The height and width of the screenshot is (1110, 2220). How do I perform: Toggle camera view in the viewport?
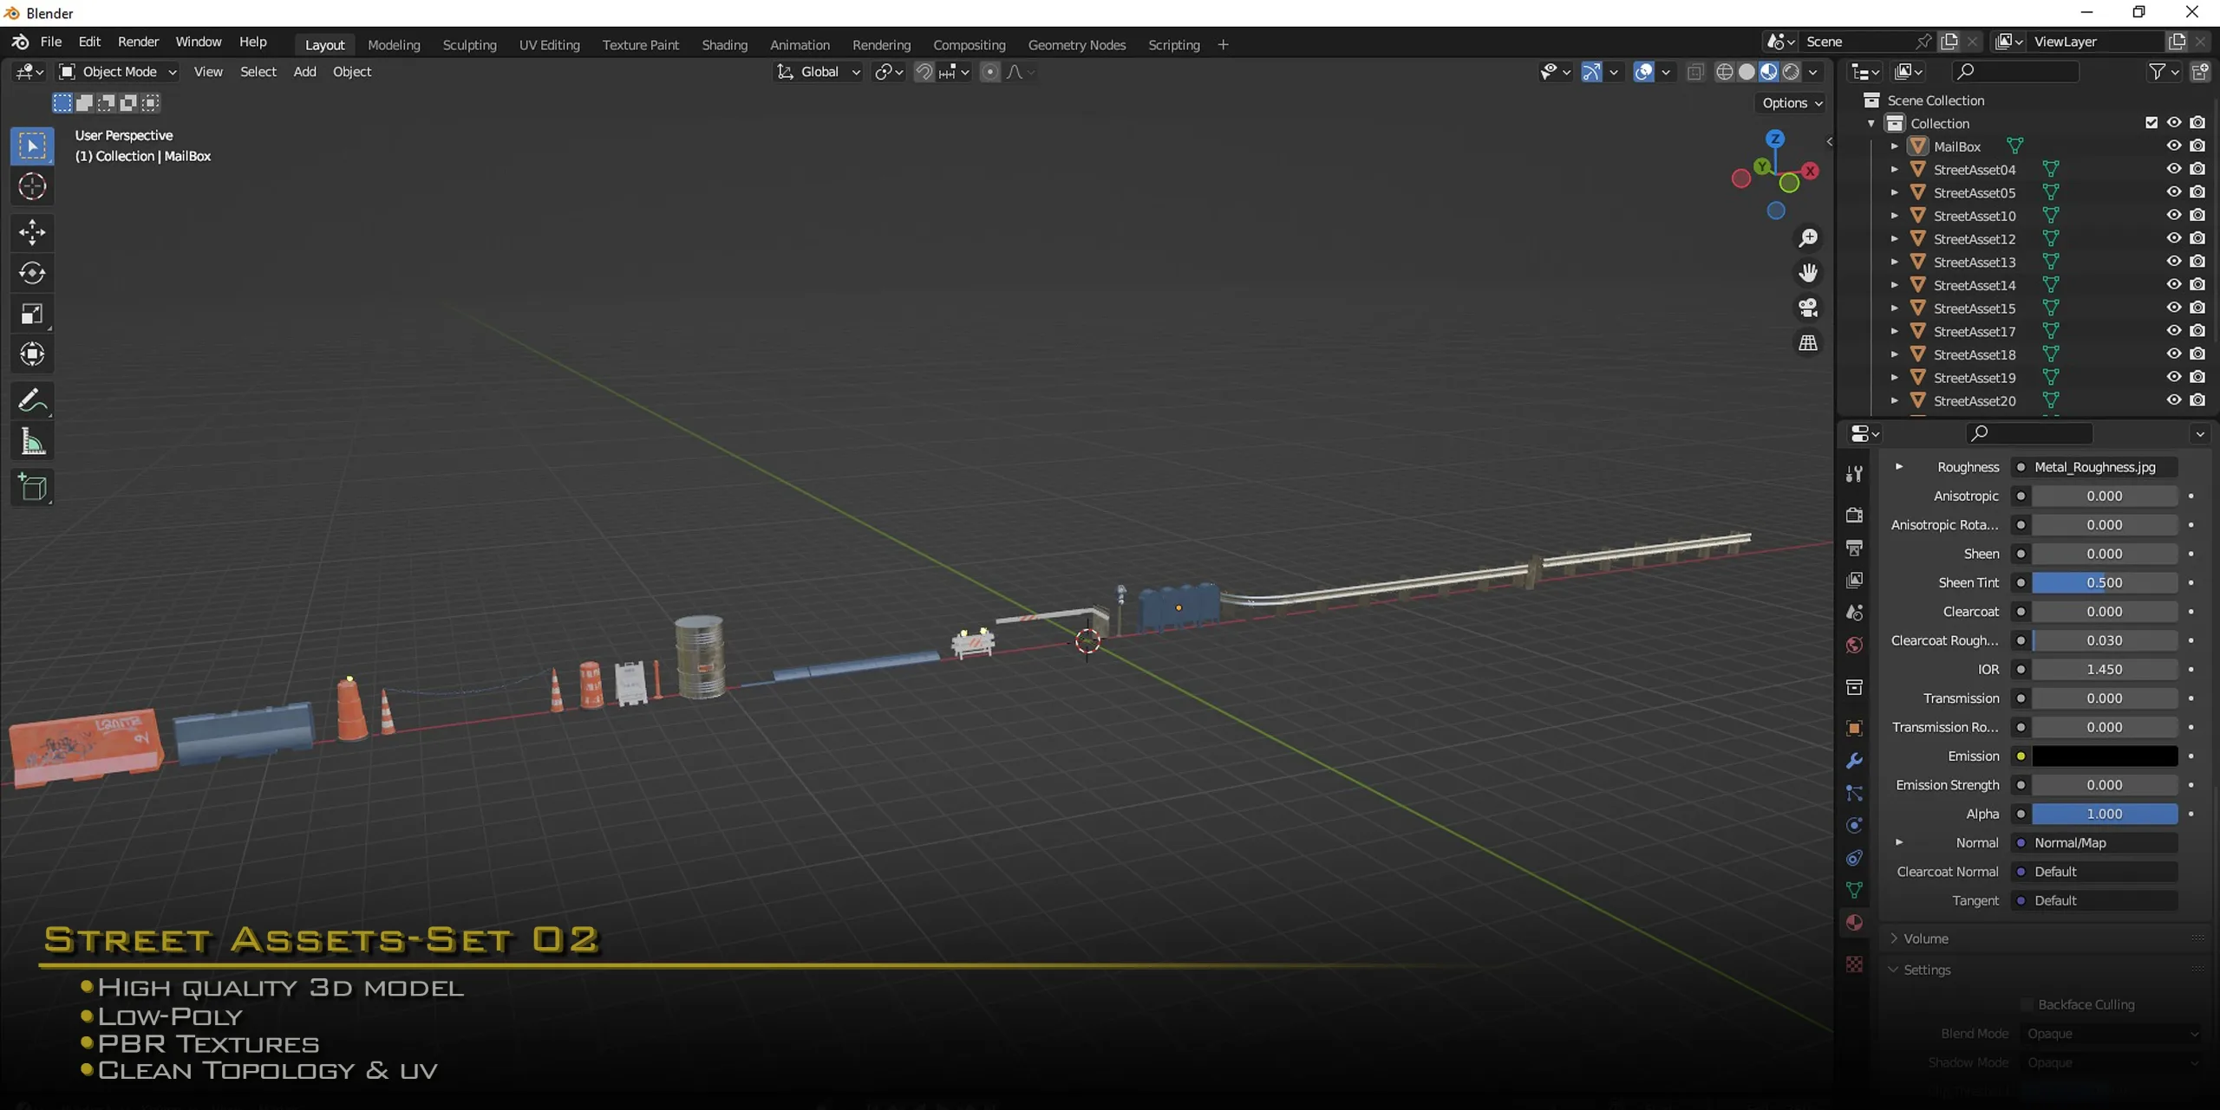pos(1808,308)
